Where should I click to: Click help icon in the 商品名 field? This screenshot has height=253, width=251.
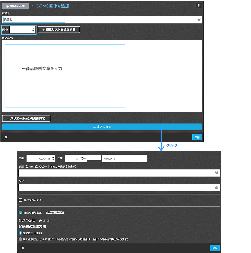click(199, 19)
